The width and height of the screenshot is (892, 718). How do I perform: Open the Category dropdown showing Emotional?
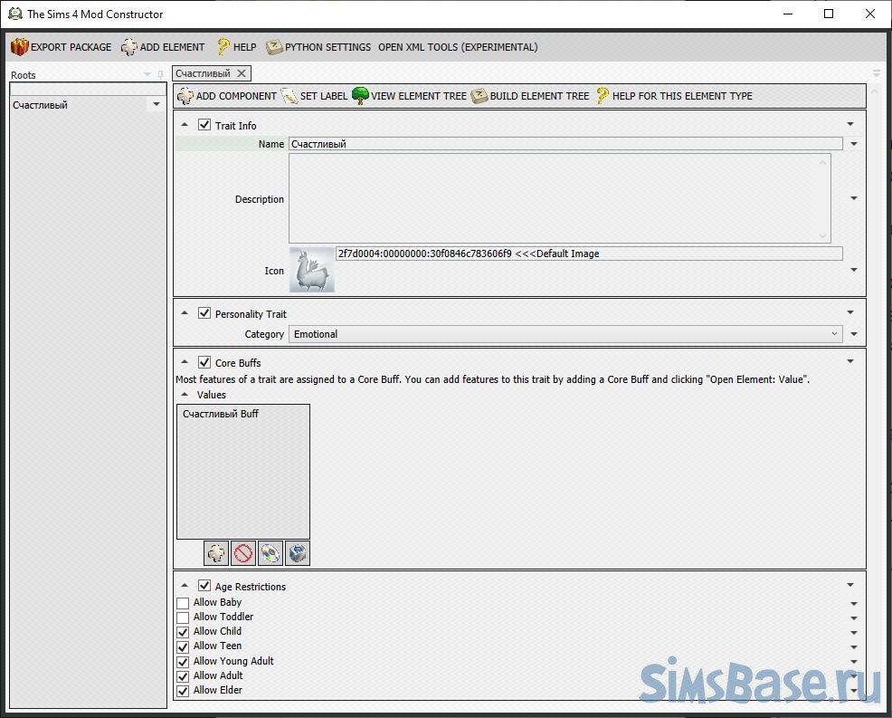[x=565, y=334]
